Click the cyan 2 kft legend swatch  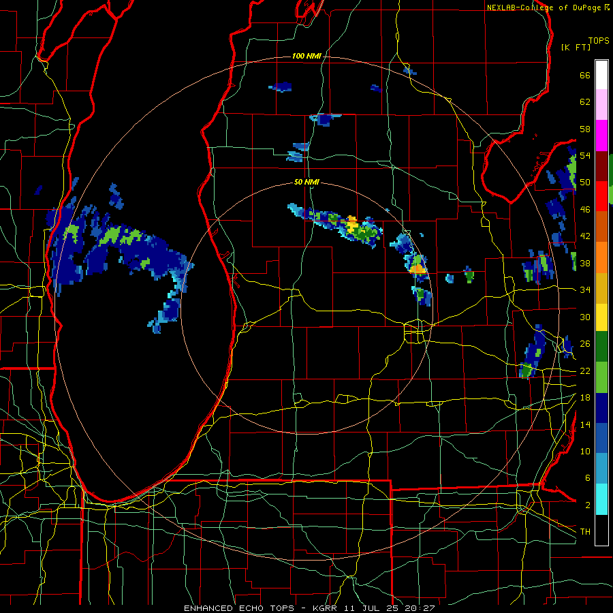601,499
